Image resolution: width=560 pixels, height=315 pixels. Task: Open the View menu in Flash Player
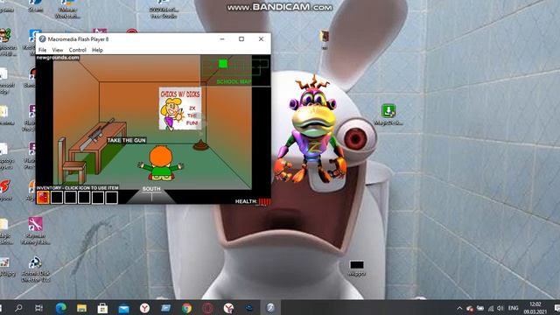pos(58,50)
